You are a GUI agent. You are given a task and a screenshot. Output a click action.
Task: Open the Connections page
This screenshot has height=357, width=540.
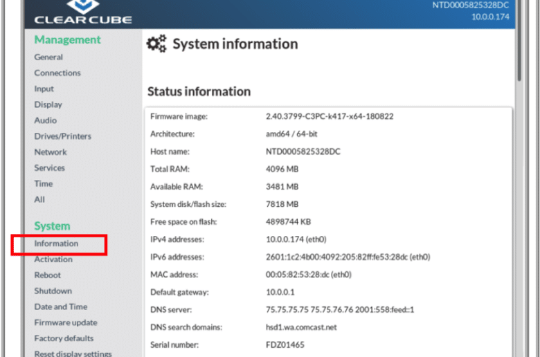(x=57, y=73)
